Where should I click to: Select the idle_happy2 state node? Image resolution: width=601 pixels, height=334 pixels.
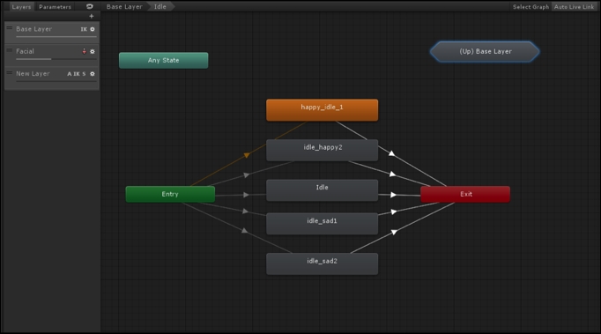coord(322,150)
